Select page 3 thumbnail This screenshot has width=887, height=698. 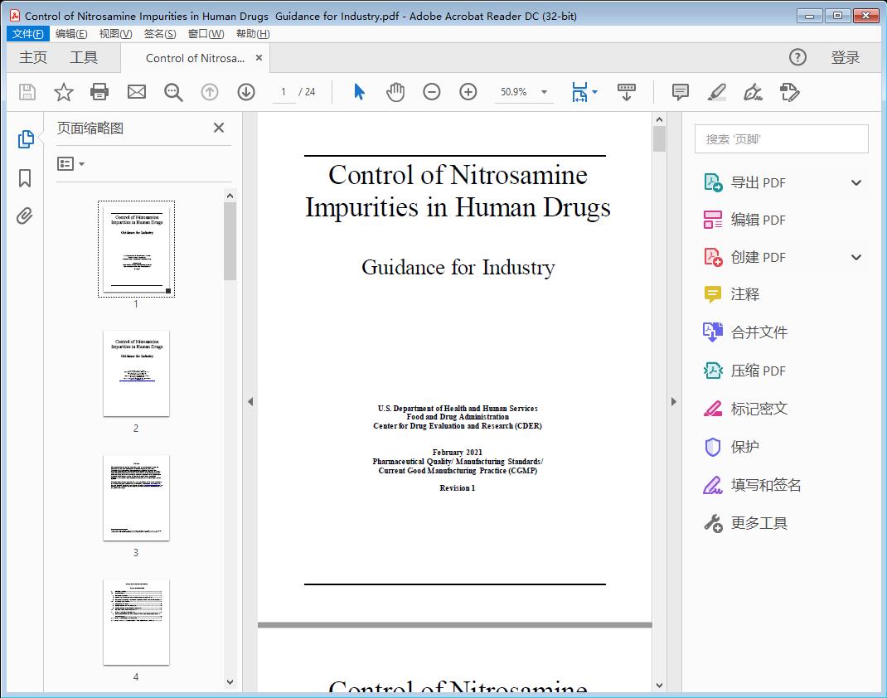coord(136,498)
